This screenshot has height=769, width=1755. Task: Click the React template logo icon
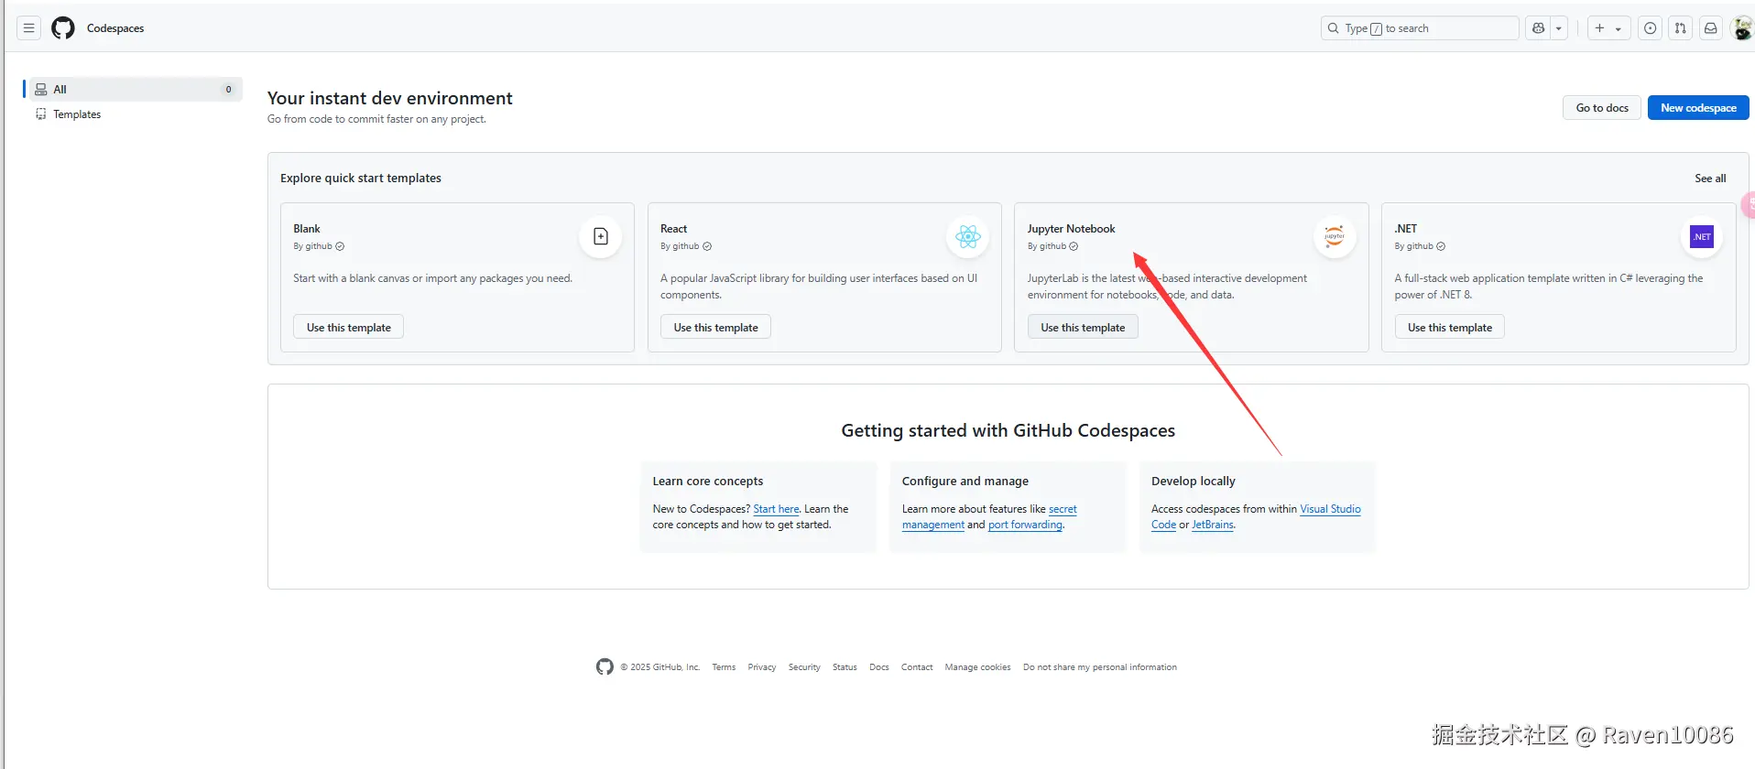pyautogui.click(x=967, y=237)
